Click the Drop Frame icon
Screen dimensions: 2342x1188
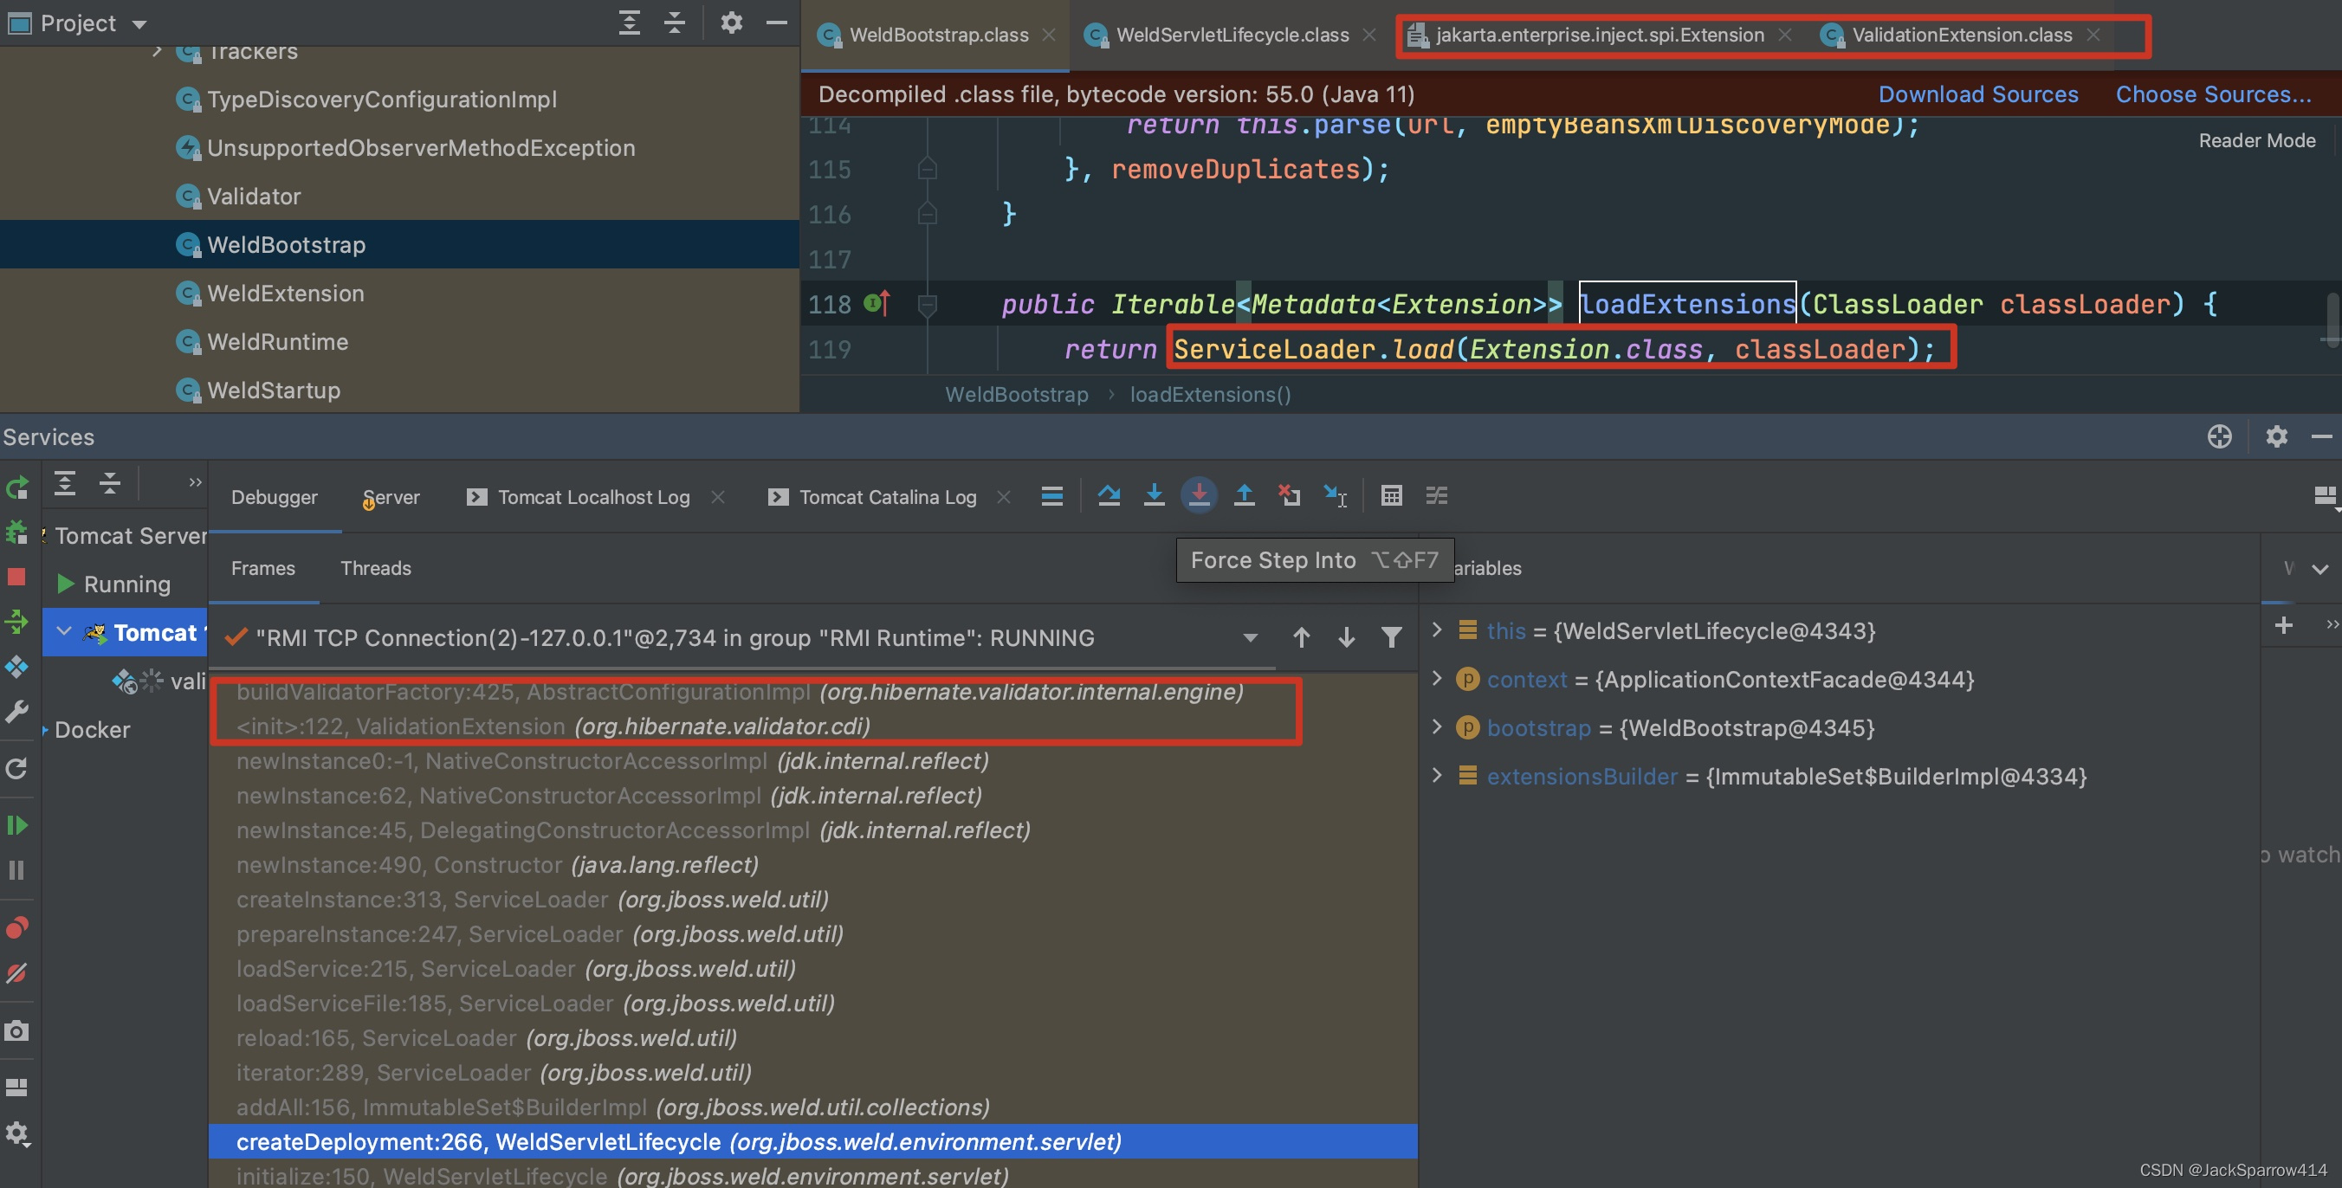point(1289,495)
